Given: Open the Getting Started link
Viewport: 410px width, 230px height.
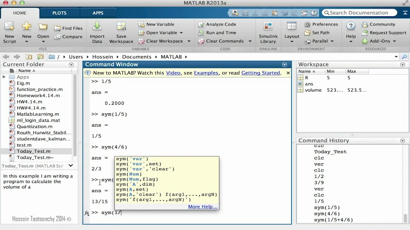Looking at the screenshot, I should tap(261, 73).
